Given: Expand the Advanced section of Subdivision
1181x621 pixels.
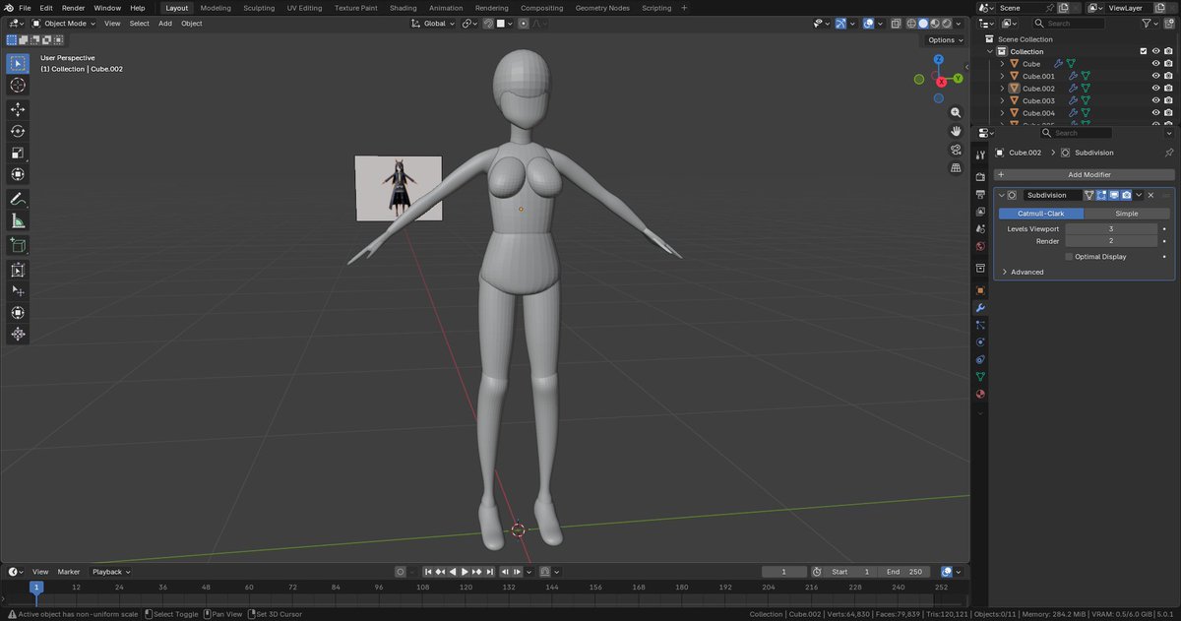Looking at the screenshot, I should pyautogui.click(x=1024, y=272).
